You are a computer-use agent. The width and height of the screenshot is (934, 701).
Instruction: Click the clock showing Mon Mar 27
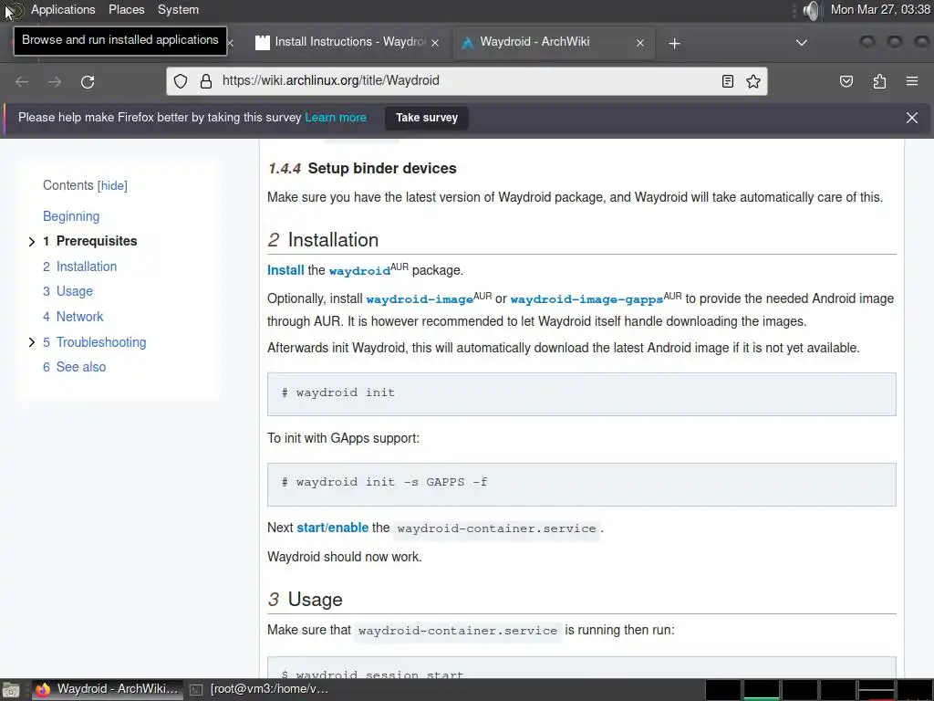pyautogui.click(x=880, y=9)
